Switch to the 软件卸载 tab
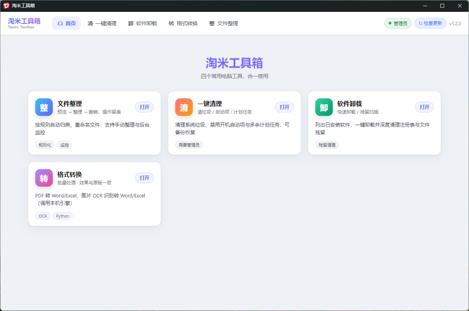Viewport: 469px width, 311px height. (143, 23)
